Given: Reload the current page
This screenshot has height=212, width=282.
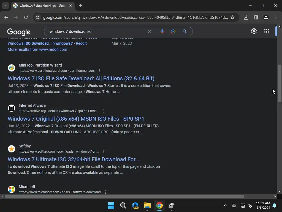Looking at the screenshot, I should tap(26, 17).
